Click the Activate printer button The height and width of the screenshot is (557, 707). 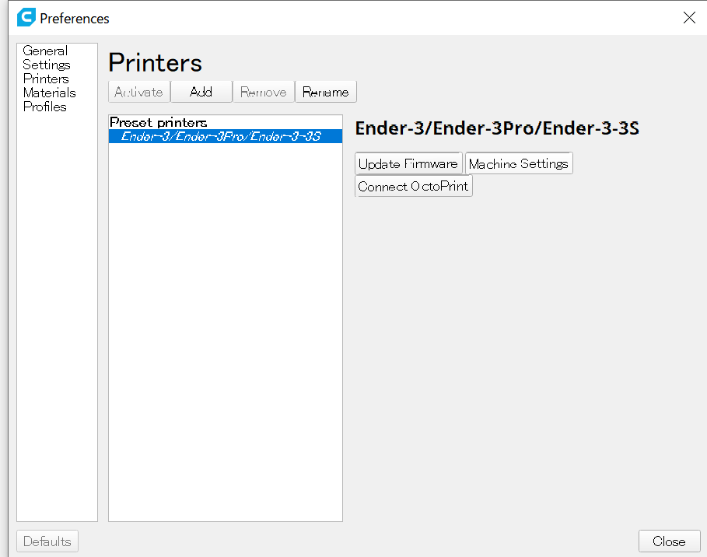[139, 92]
